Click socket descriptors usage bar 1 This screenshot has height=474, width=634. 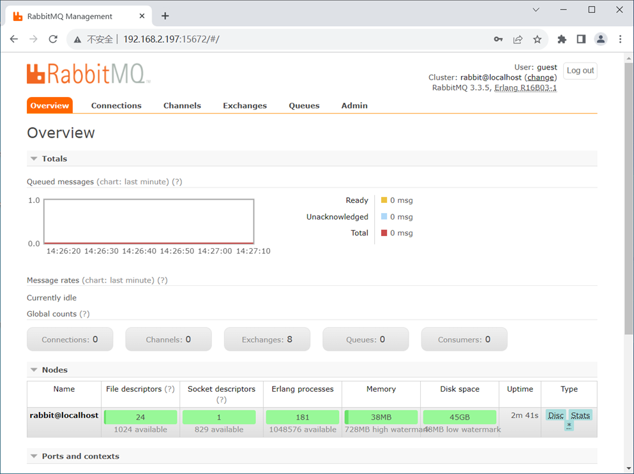pos(219,417)
